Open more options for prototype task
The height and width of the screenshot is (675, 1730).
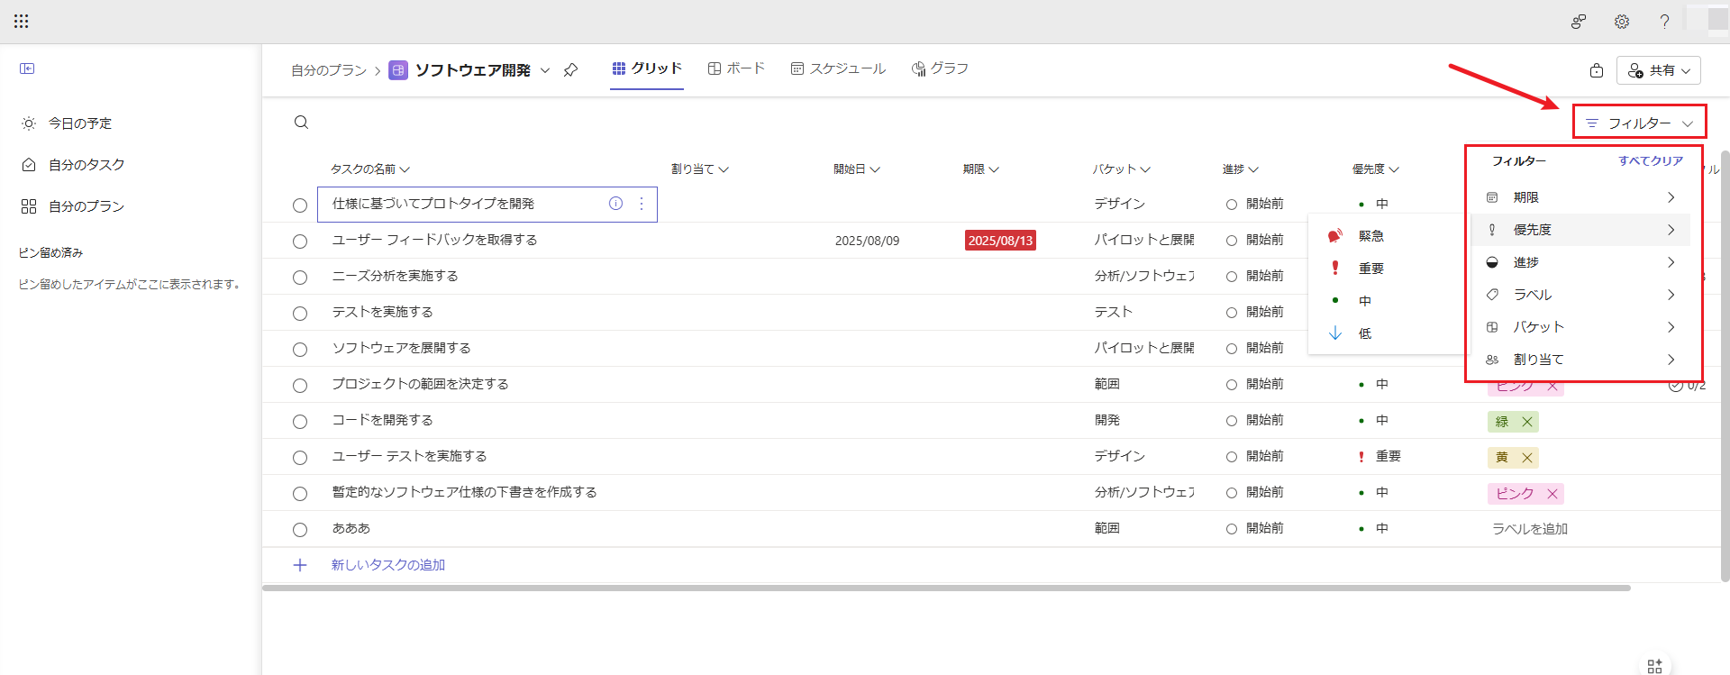tap(642, 204)
